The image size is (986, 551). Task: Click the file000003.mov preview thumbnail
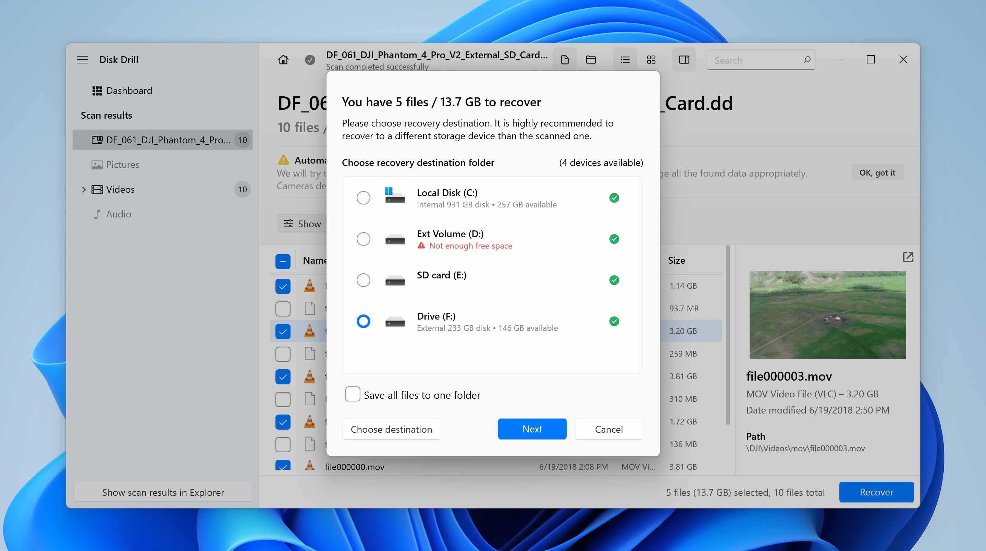pos(827,314)
